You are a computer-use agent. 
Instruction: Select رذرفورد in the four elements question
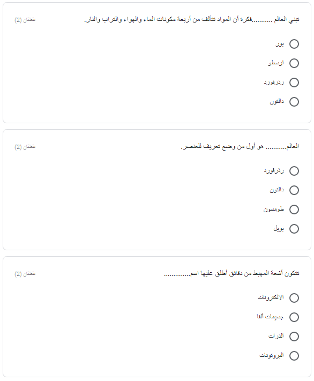point(294,83)
